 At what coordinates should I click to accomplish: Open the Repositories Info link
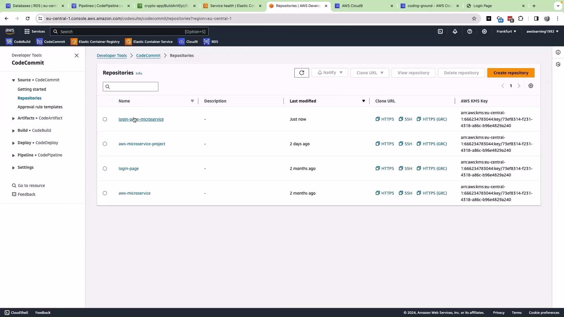tap(139, 73)
